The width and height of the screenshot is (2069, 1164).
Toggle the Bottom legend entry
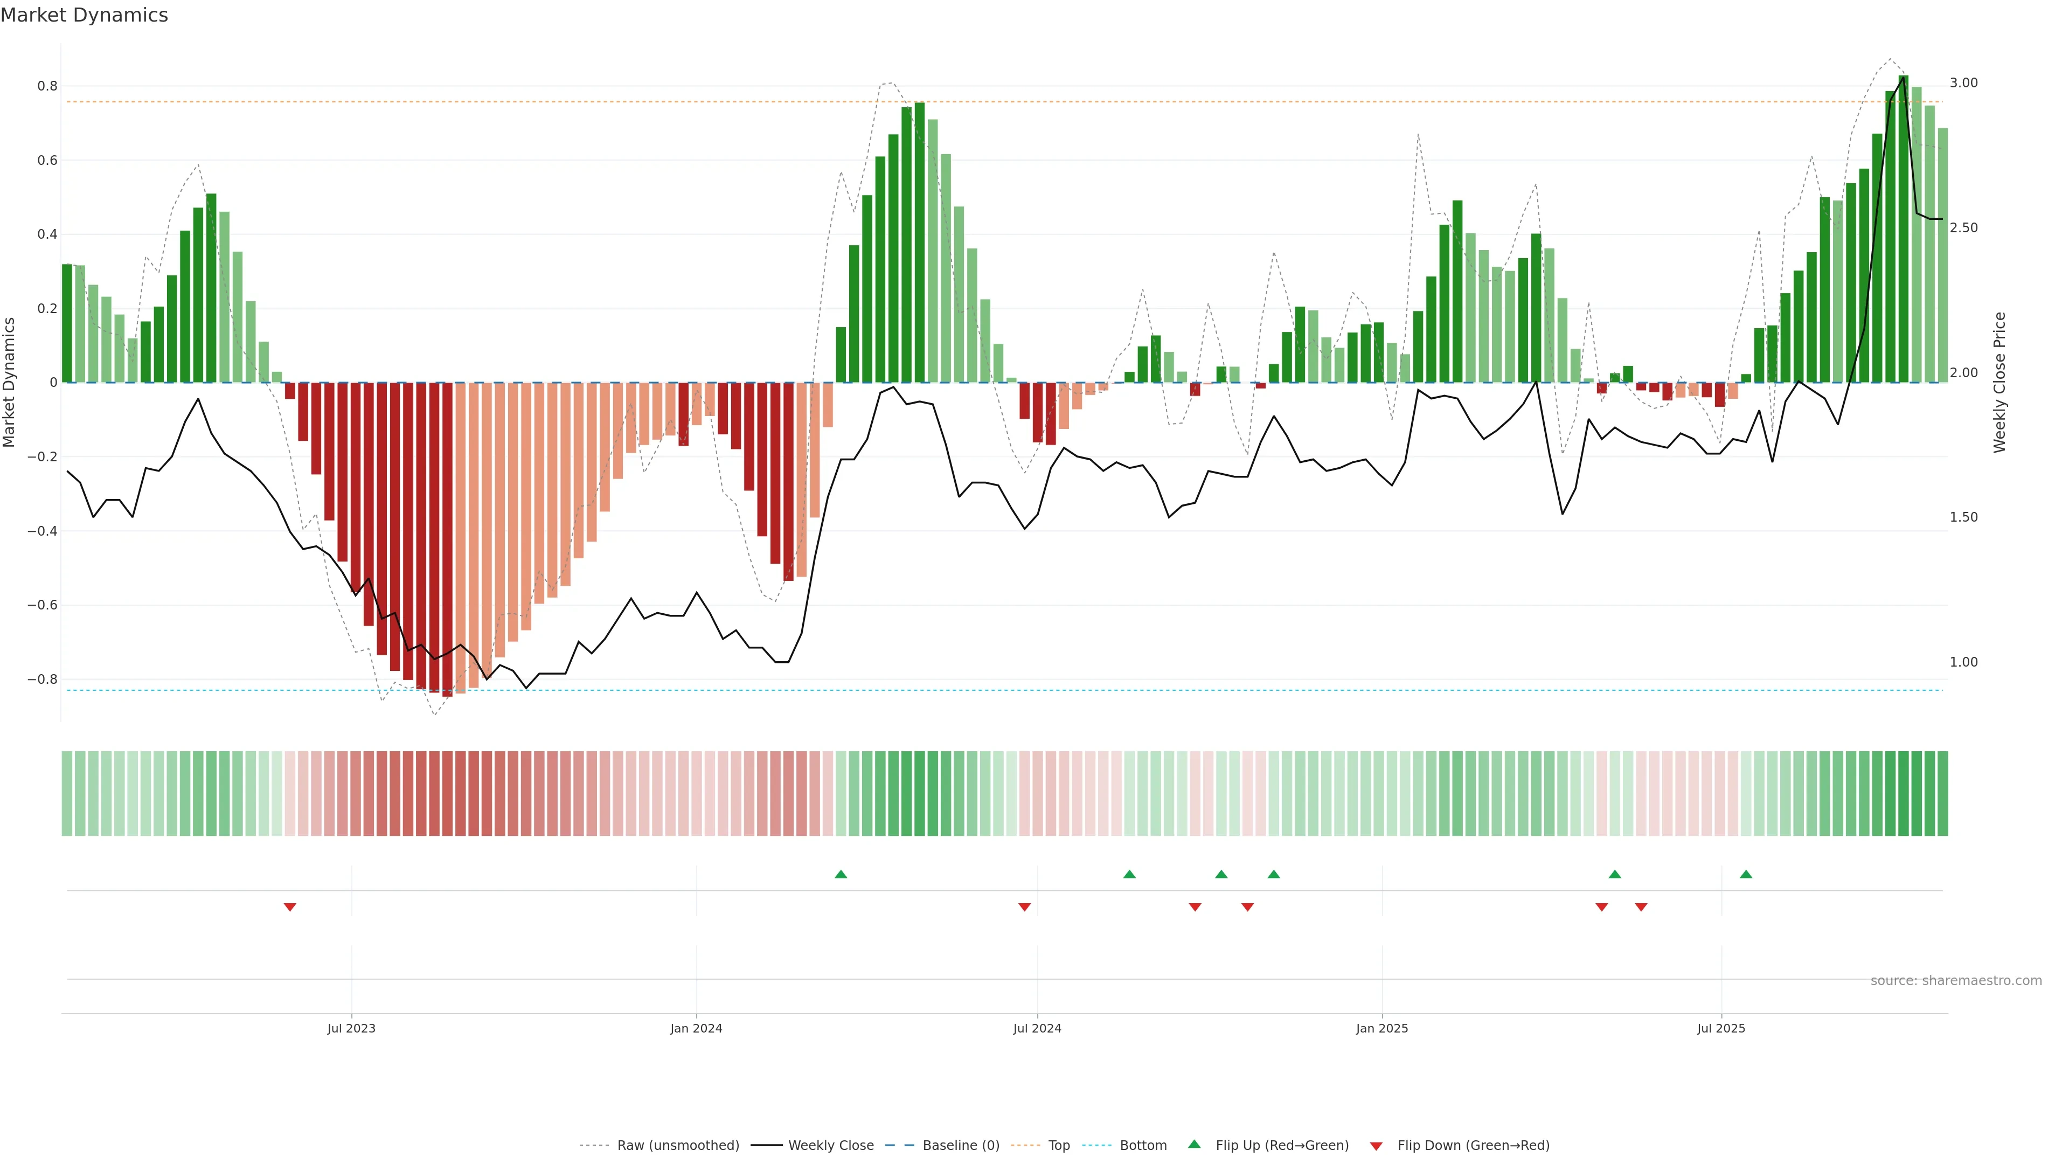1143,1146
